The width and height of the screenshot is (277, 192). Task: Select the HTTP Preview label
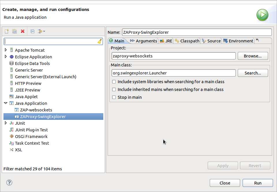(28, 83)
